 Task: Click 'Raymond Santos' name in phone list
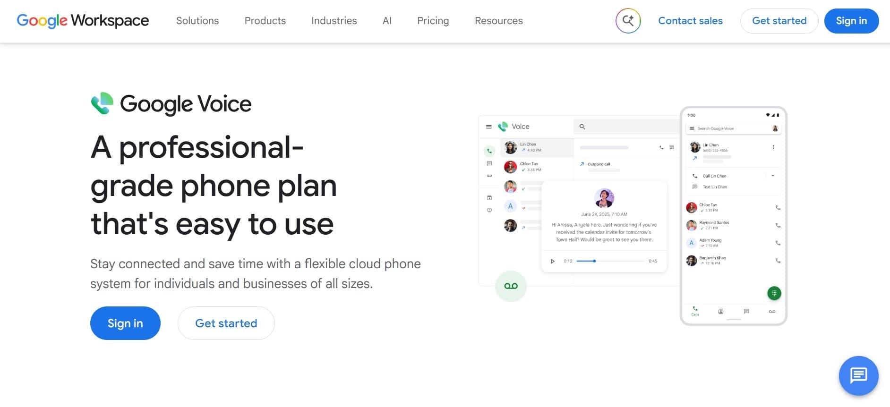coord(714,222)
